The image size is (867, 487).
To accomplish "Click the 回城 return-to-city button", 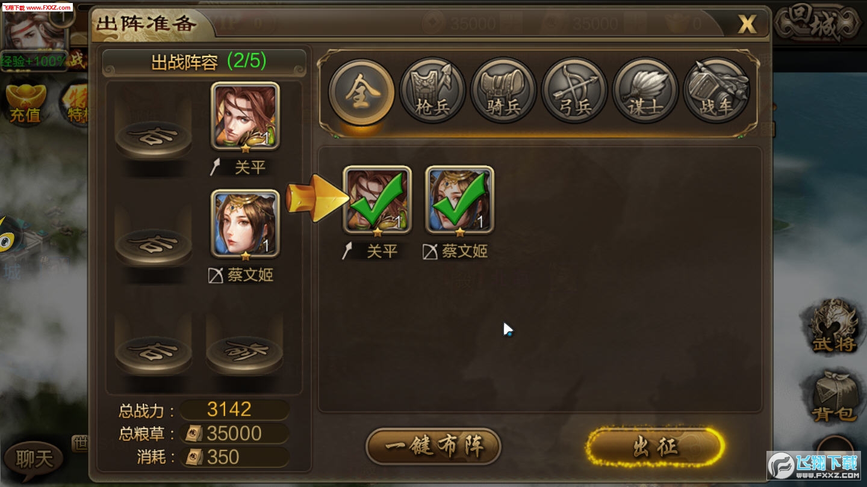I will pos(816,25).
